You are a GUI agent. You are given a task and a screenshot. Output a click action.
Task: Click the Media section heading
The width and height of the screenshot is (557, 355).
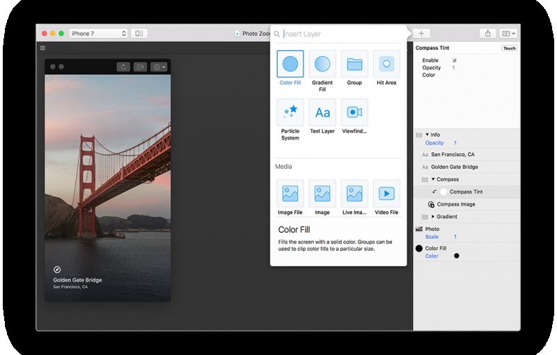[x=283, y=167]
